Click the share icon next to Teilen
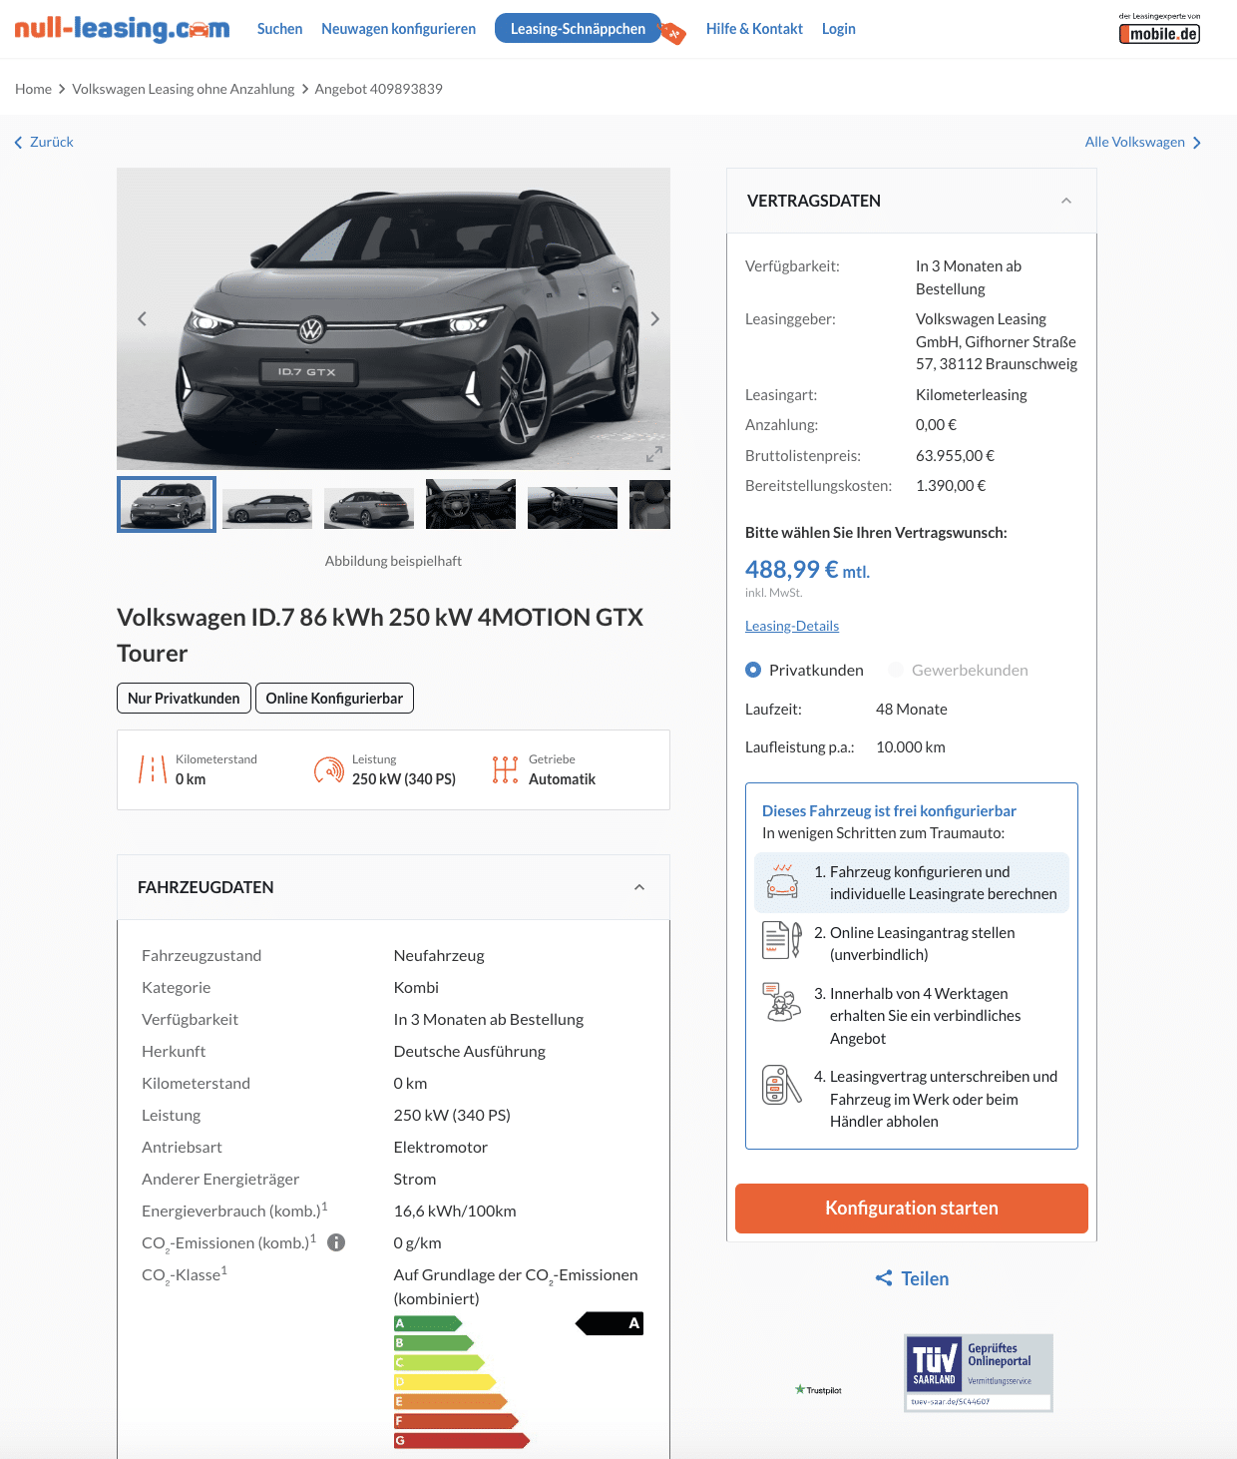The height and width of the screenshot is (1459, 1237). (x=884, y=1278)
